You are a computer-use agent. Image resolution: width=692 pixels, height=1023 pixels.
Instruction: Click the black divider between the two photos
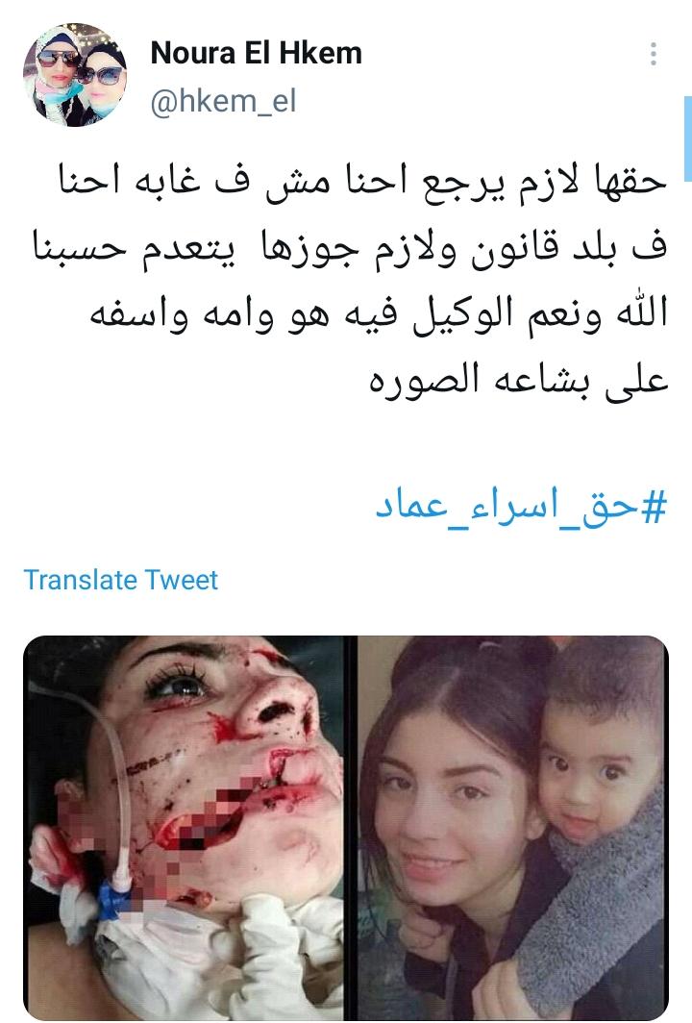tap(351, 827)
